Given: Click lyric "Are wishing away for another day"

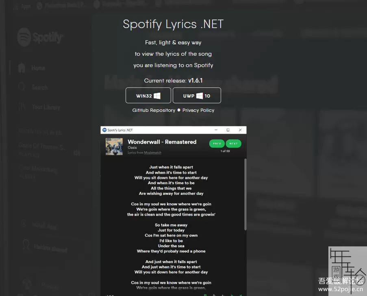Looking at the screenshot, I should tap(171, 194).
